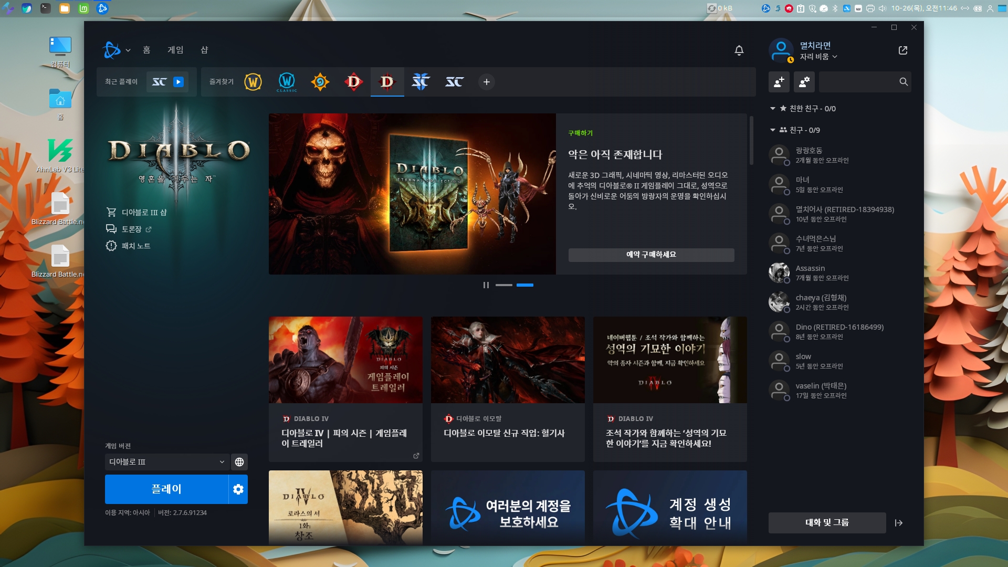Select World of Warcraft Classic icon
The width and height of the screenshot is (1008, 567).
287,82
